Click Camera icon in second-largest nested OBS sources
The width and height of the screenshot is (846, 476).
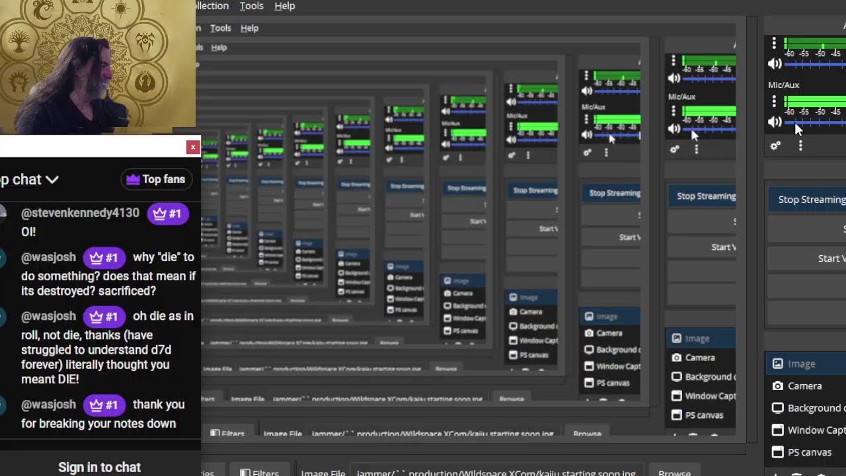tap(677, 358)
